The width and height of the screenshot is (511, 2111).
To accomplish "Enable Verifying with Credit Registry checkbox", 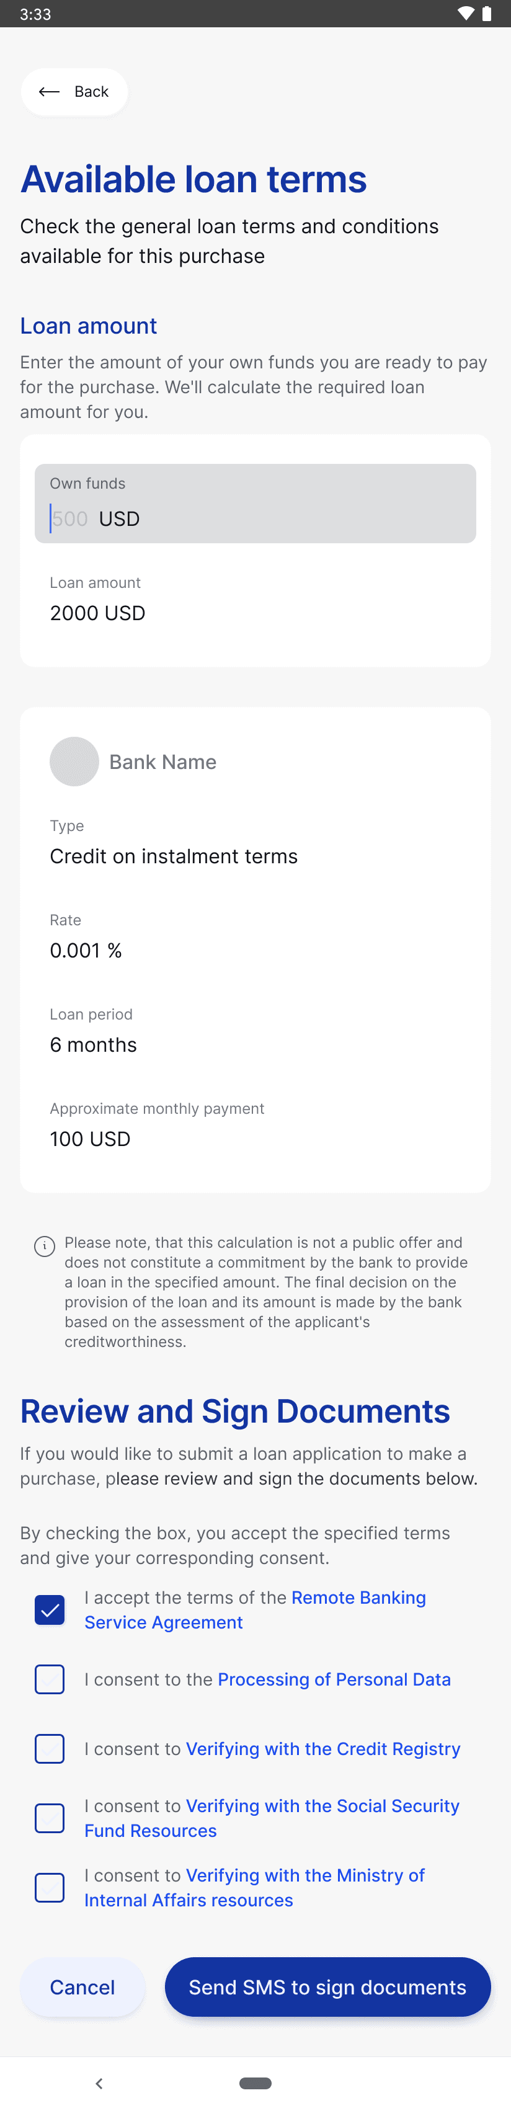I will 50,1749.
